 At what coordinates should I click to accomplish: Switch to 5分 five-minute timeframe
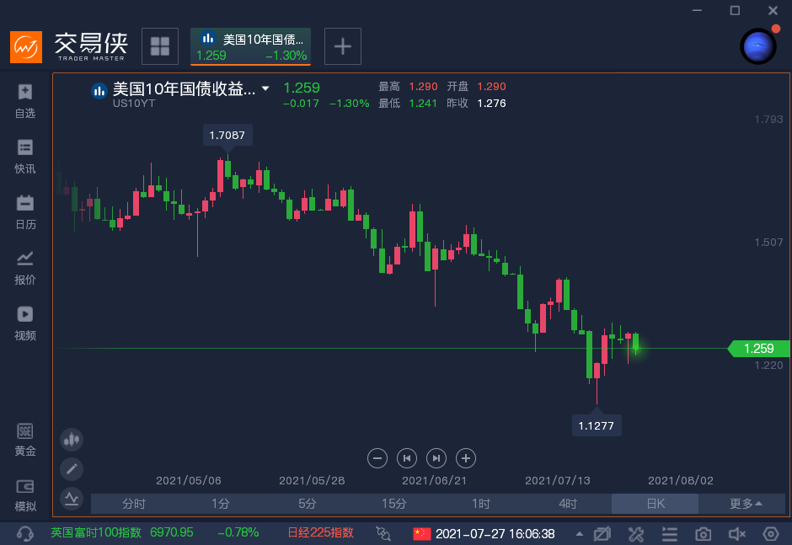(x=307, y=504)
